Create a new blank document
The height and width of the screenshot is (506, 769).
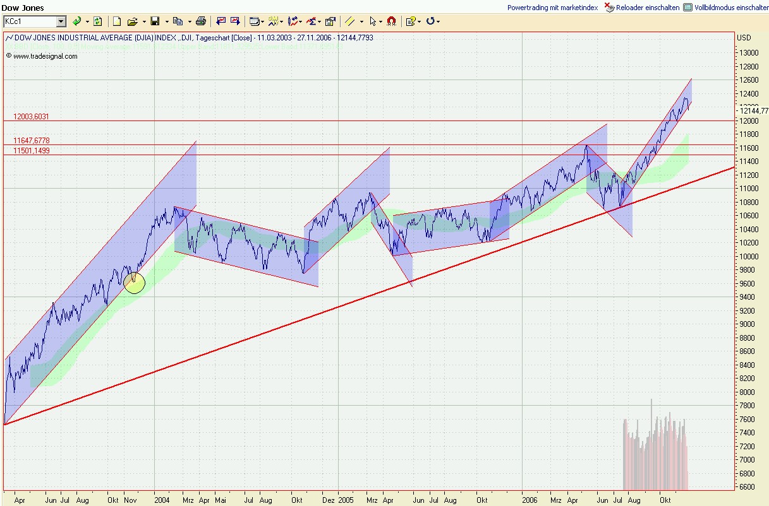click(x=117, y=21)
